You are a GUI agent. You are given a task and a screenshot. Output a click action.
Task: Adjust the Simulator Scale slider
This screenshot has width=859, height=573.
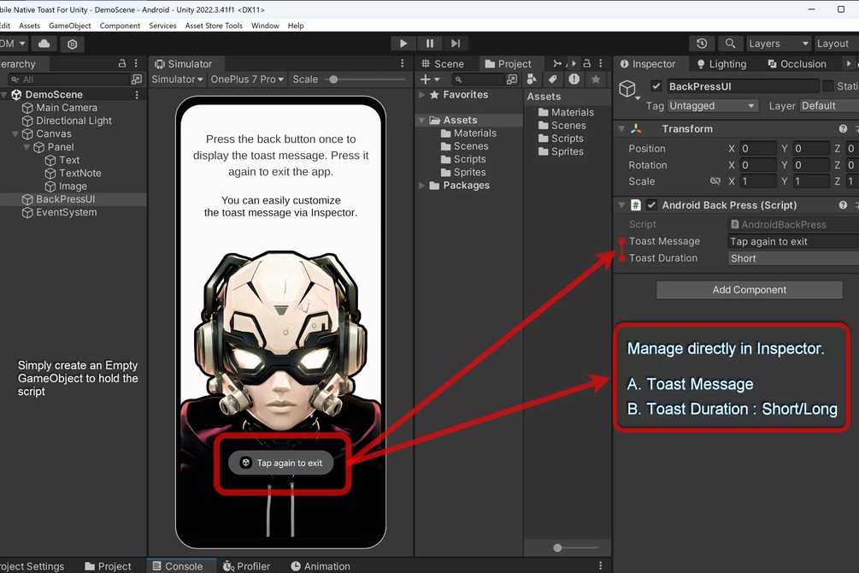pyautogui.click(x=366, y=80)
